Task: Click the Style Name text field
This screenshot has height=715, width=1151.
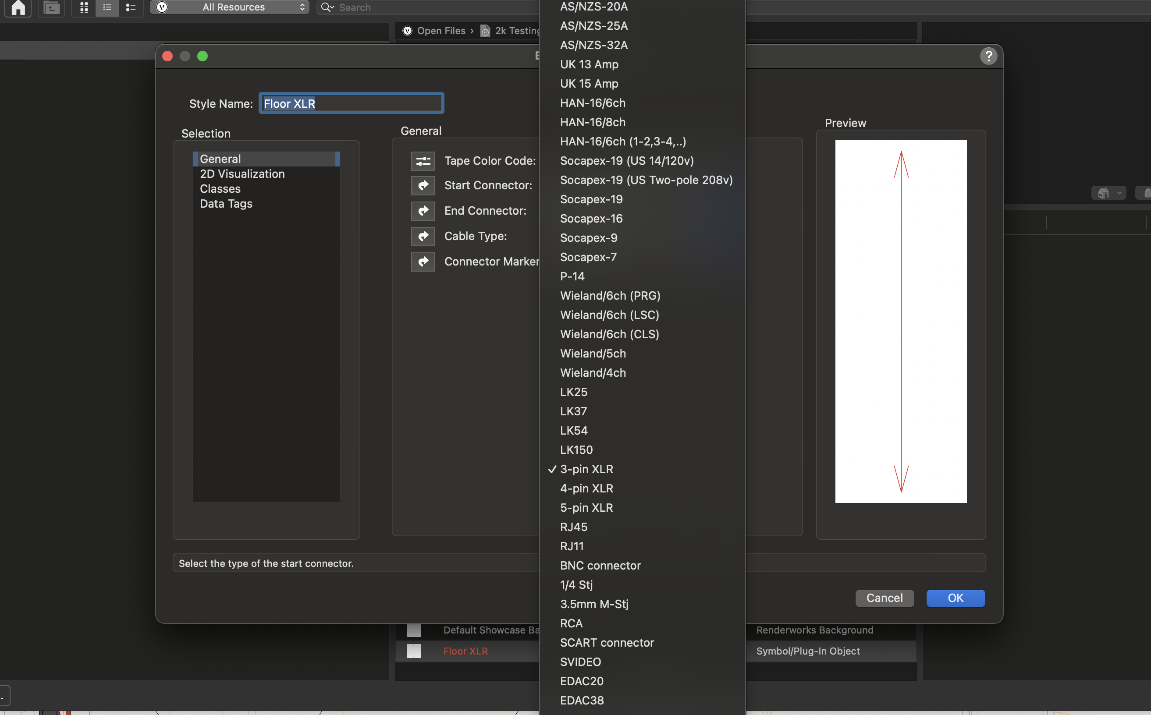Action: click(351, 103)
